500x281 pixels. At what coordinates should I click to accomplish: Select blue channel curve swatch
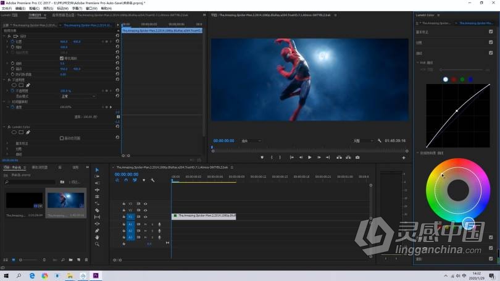click(x=470, y=80)
